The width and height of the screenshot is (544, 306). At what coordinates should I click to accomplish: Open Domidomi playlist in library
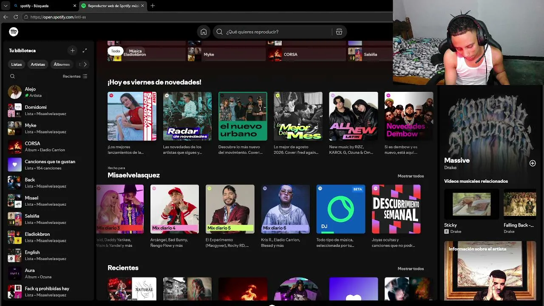[x=48, y=110]
